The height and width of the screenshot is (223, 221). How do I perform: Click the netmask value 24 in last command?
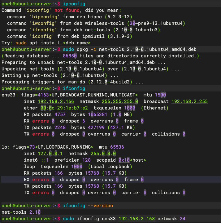coord(183,219)
